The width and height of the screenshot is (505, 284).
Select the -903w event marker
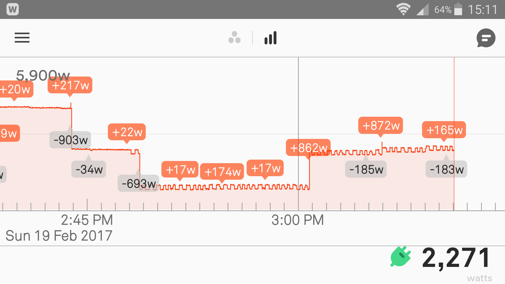tap(70, 140)
